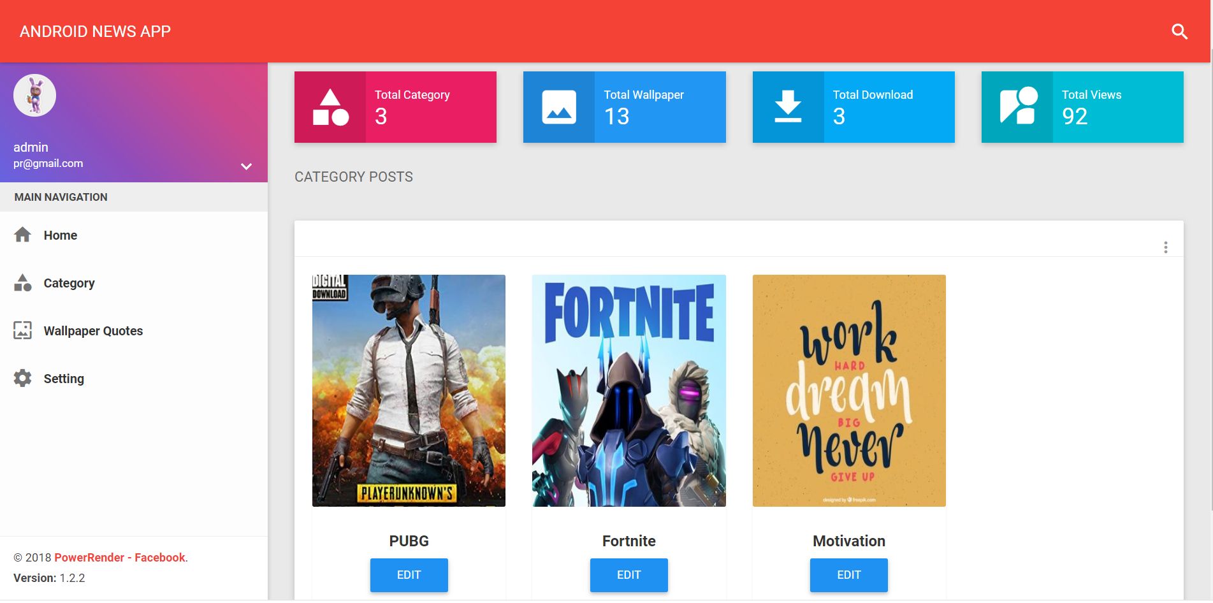
Task: Edit the Motivation category
Action: [x=849, y=575]
